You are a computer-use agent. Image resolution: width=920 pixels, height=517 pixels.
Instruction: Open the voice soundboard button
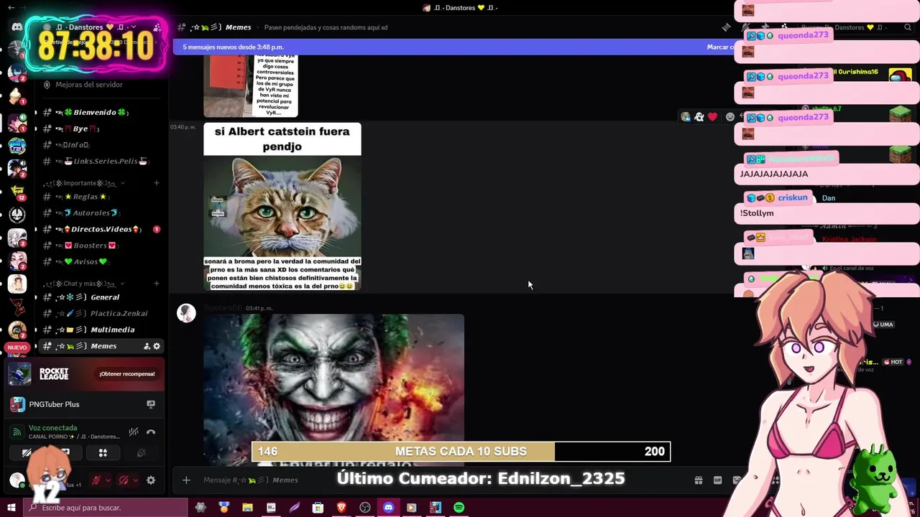point(141,453)
